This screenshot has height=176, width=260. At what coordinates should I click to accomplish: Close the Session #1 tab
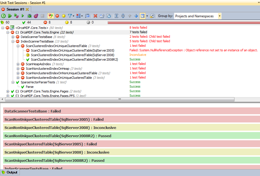(x=27, y=9)
